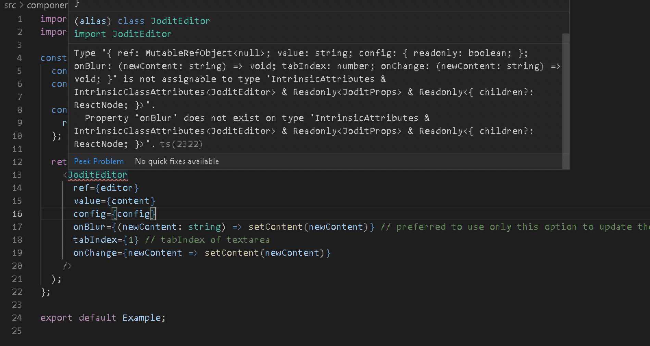Click line number 1 in the gutter
This screenshot has height=346, width=650.
coord(20,19)
